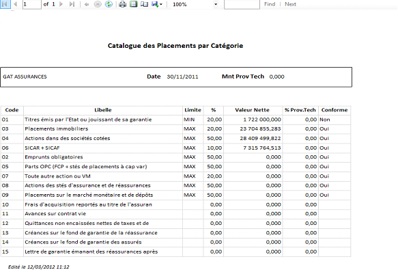Click Quittances non encaissées row label
This screenshot has width=398, height=272.
[x=87, y=223]
